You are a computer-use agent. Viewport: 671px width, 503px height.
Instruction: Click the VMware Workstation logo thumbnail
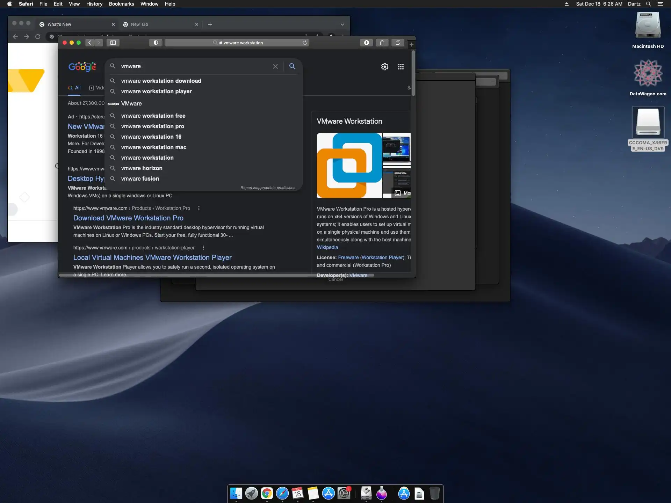349,166
